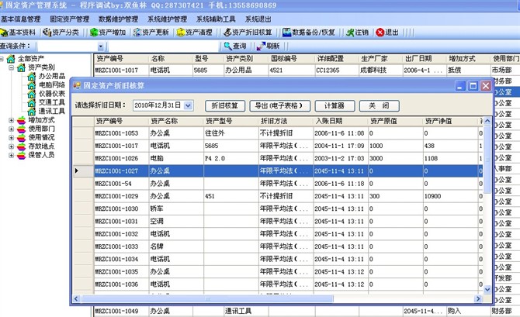Click the 注销 toolbar icon

tap(357, 32)
